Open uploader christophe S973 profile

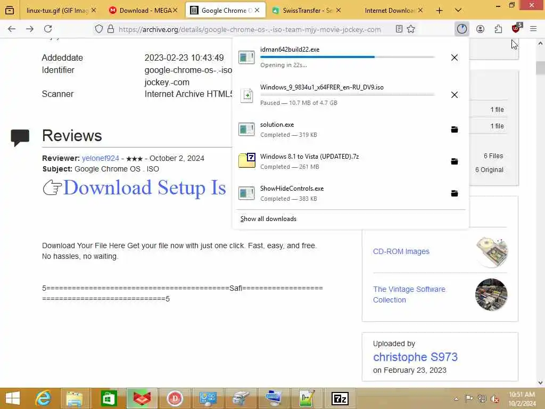coord(415,357)
